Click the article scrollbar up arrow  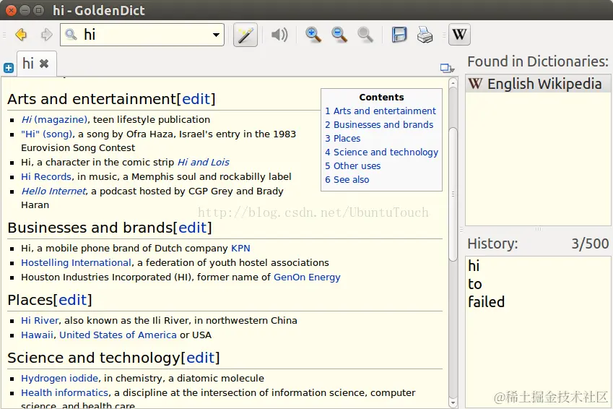click(453, 82)
